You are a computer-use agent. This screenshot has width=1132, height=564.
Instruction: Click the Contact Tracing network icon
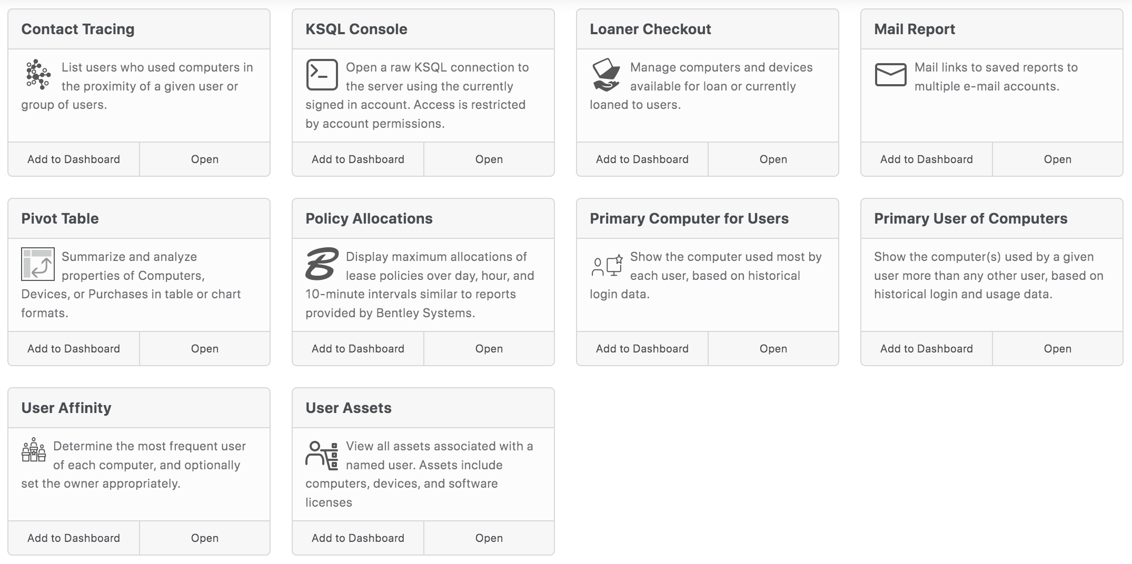tap(38, 74)
